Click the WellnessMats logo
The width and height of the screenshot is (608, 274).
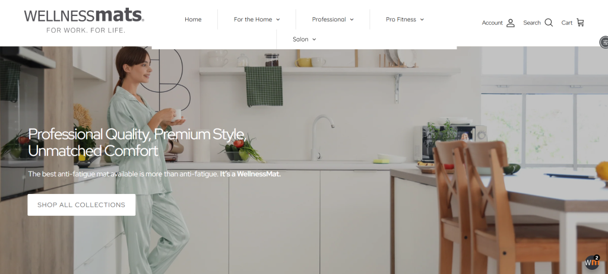(x=84, y=21)
